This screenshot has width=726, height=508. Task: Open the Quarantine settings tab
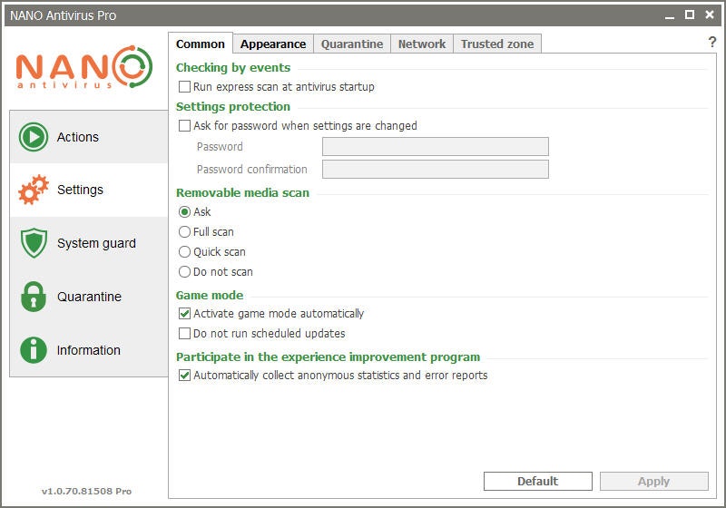click(x=352, y=44)
